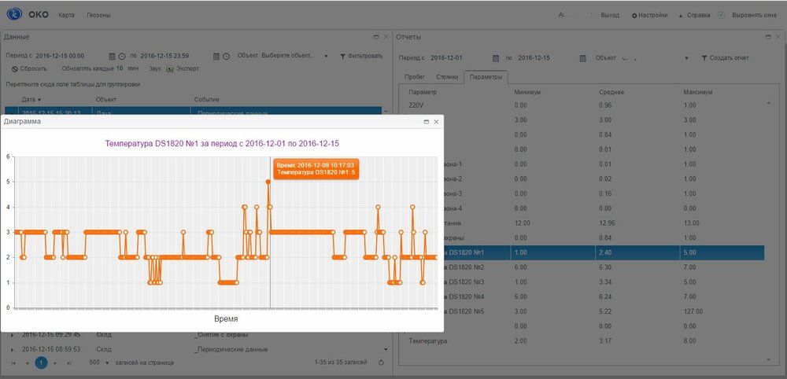Click the Максимум column header
This screenshot has width=787, height=379.
point(698,92)
